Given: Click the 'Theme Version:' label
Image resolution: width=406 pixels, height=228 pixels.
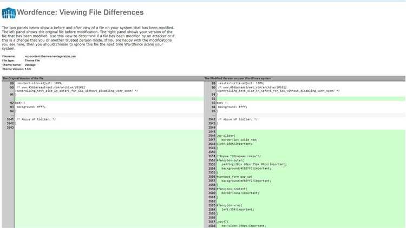Looking at the screenshot, I should coord(13,69).
